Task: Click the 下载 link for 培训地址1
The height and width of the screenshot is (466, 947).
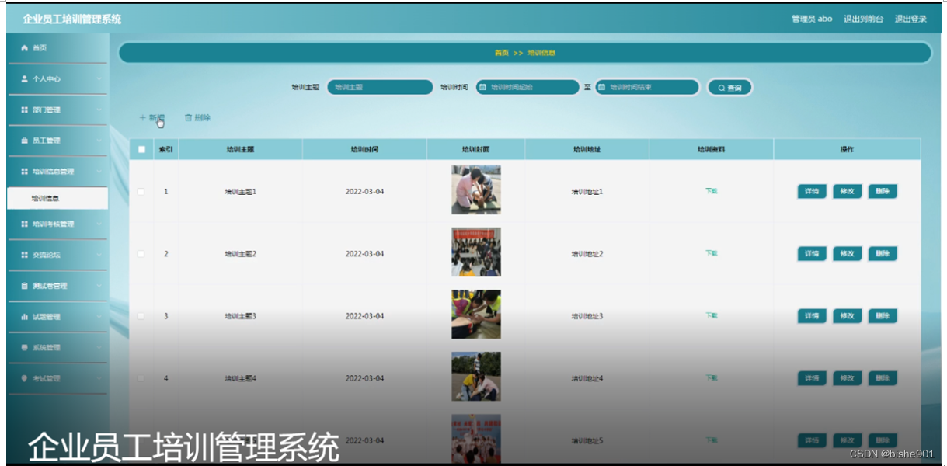Action: [x=711, y=190]
